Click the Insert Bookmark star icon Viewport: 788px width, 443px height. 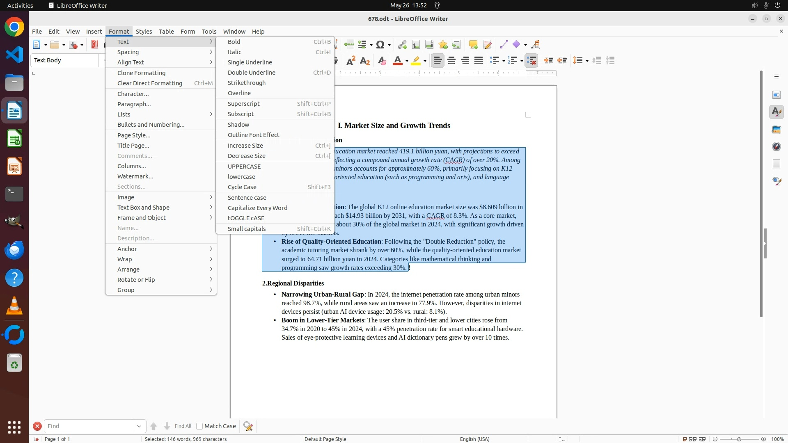443,45
